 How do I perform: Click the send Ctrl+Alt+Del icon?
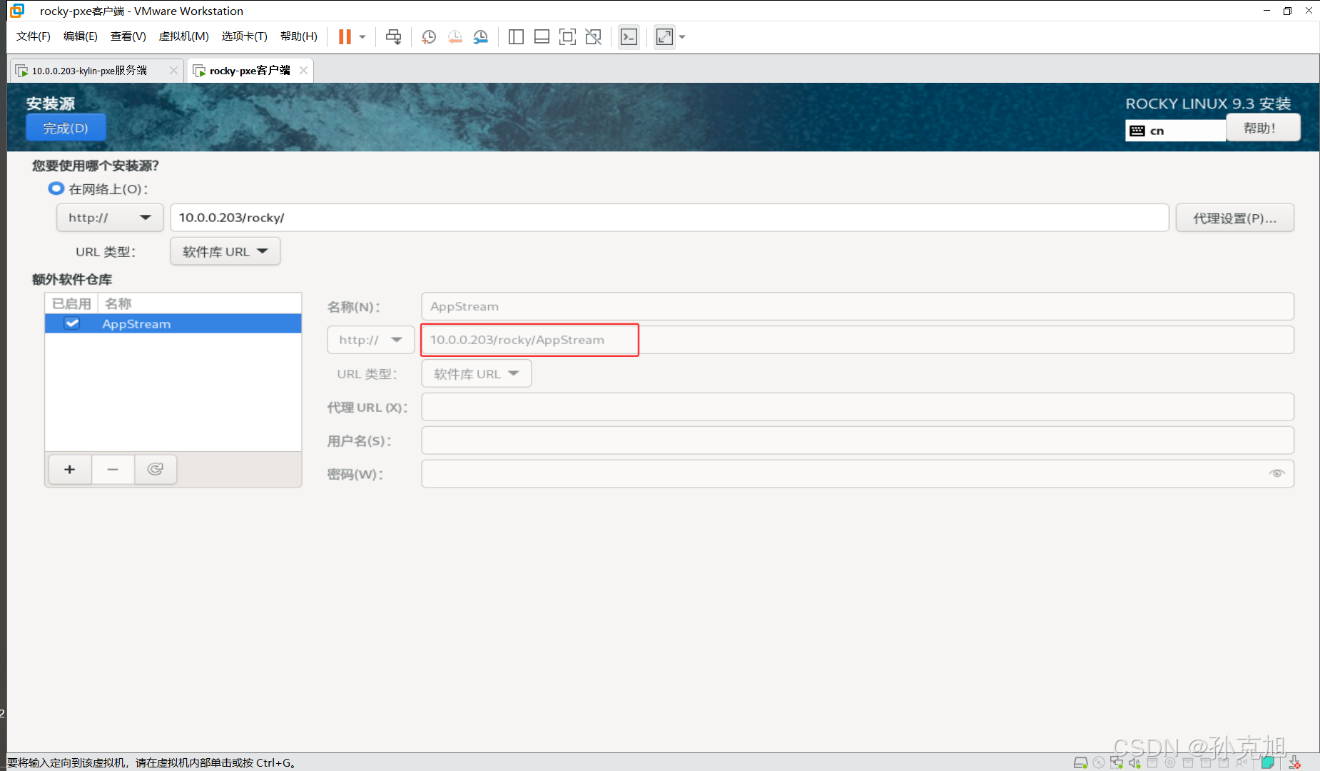tap(393, 36)
